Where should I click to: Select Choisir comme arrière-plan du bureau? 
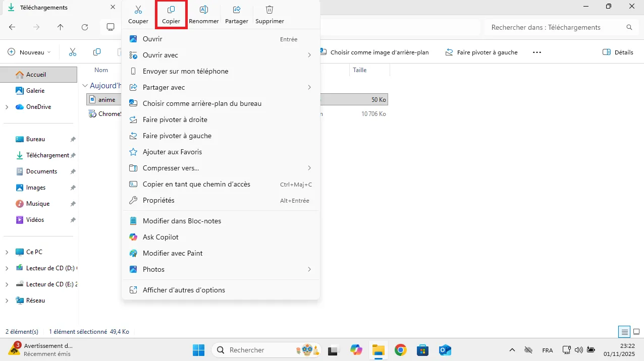[x=202, y=103]
